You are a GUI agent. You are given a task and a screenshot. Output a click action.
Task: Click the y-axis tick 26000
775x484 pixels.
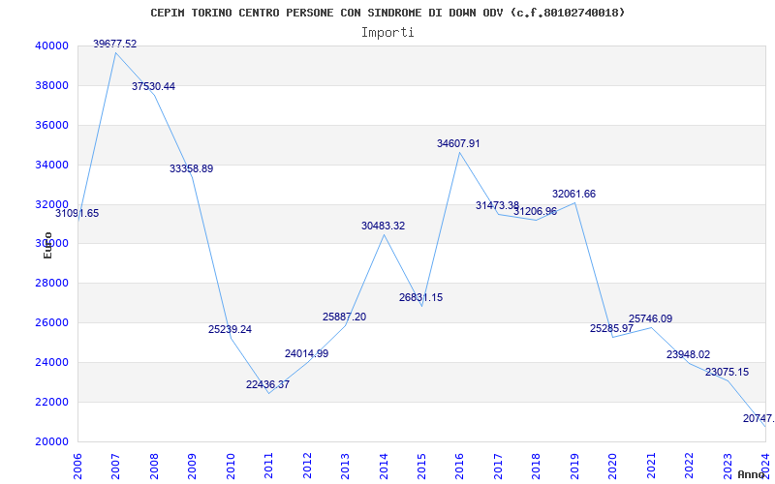[x=51, y=323]
